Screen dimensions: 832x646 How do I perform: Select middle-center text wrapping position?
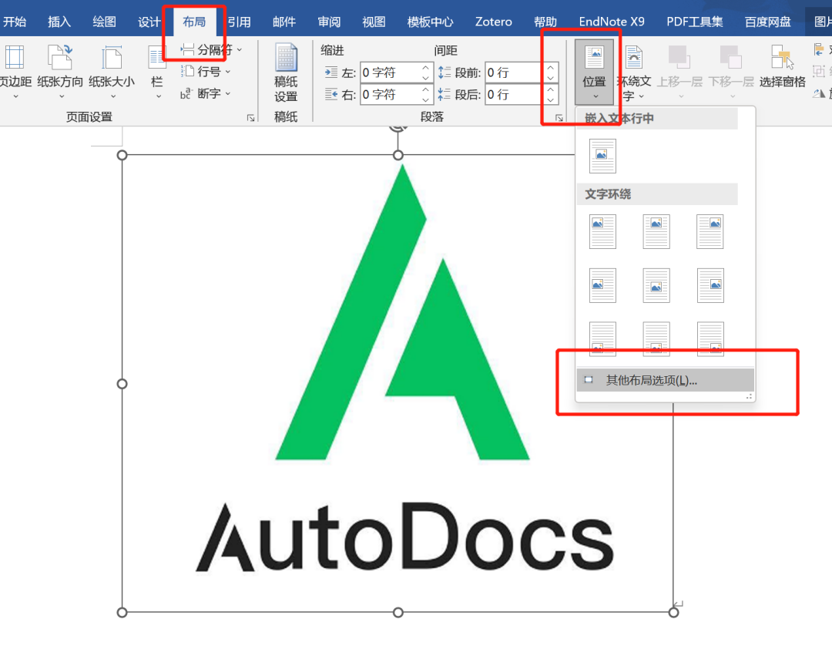(656, 285)
